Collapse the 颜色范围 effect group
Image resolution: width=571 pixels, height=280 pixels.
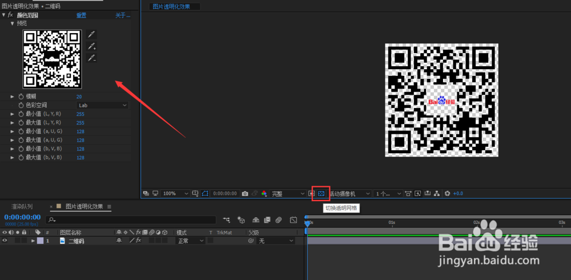3,15
